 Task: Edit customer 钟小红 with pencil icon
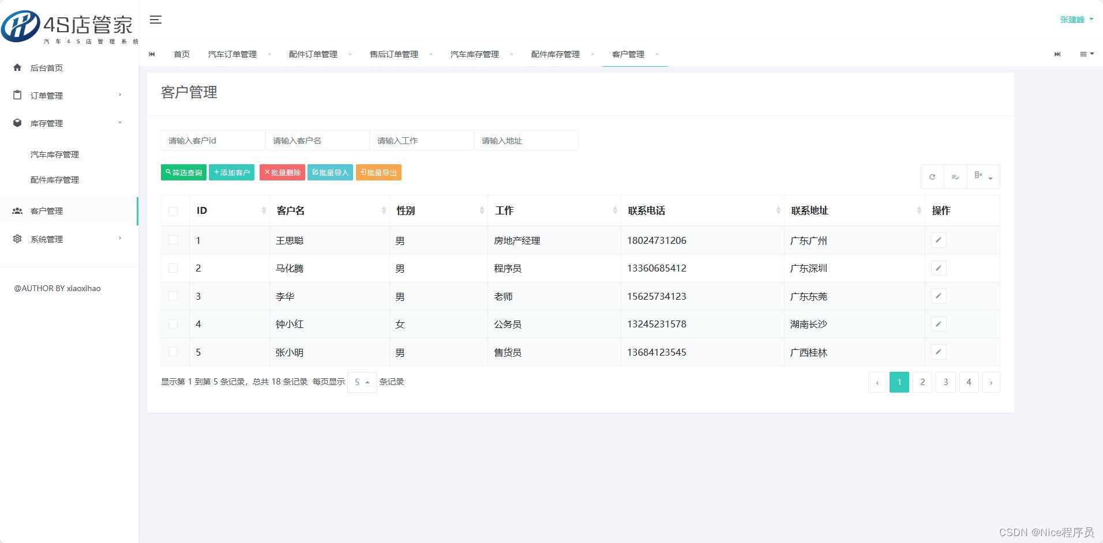coord(939,324)
